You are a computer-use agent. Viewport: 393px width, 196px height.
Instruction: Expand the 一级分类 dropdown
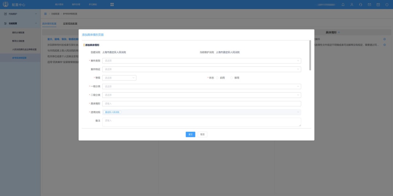click(201, 86)
